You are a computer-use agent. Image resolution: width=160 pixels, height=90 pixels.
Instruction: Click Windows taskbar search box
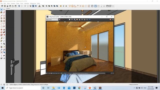coord(23,88)
